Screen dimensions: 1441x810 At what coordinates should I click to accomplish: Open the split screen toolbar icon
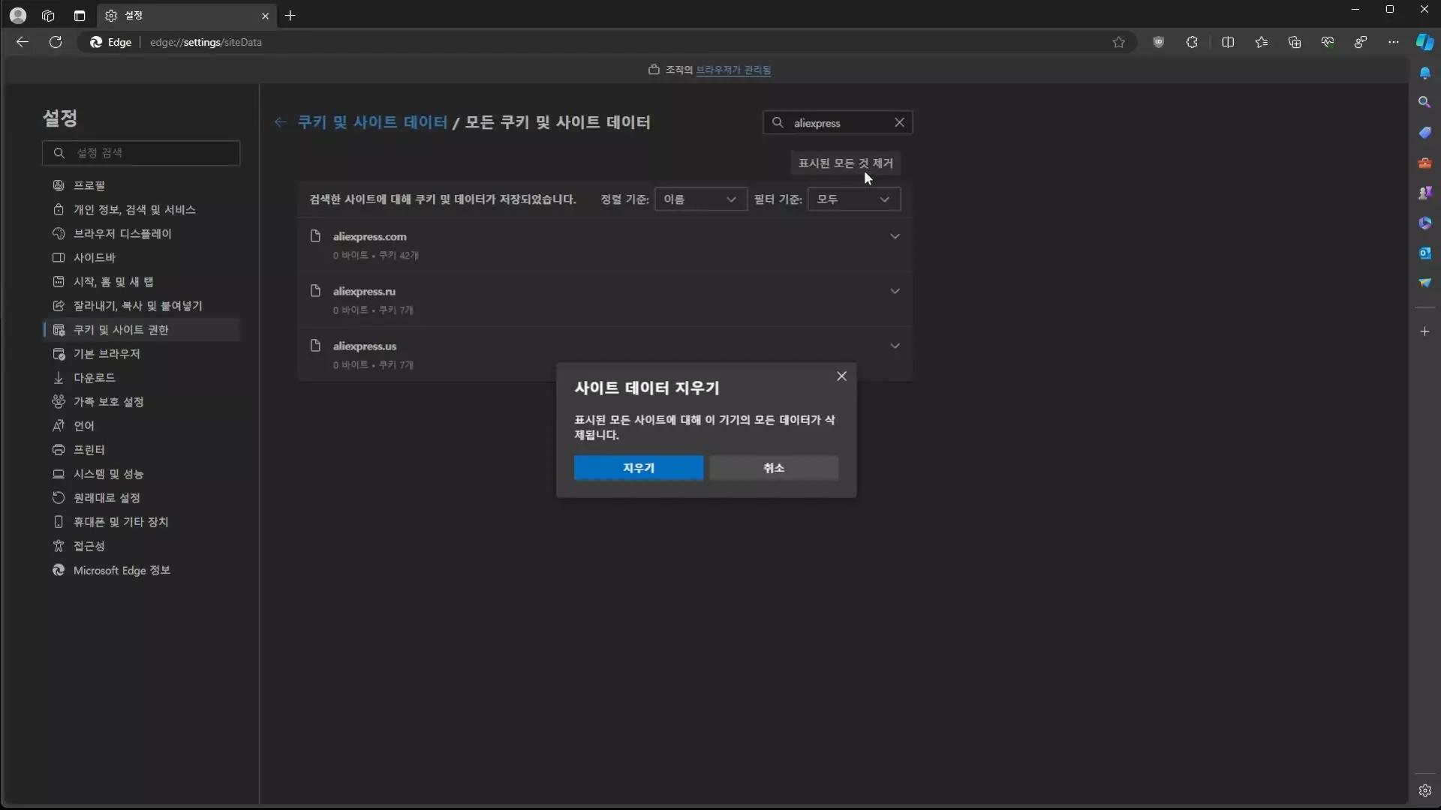point(1229,43)
